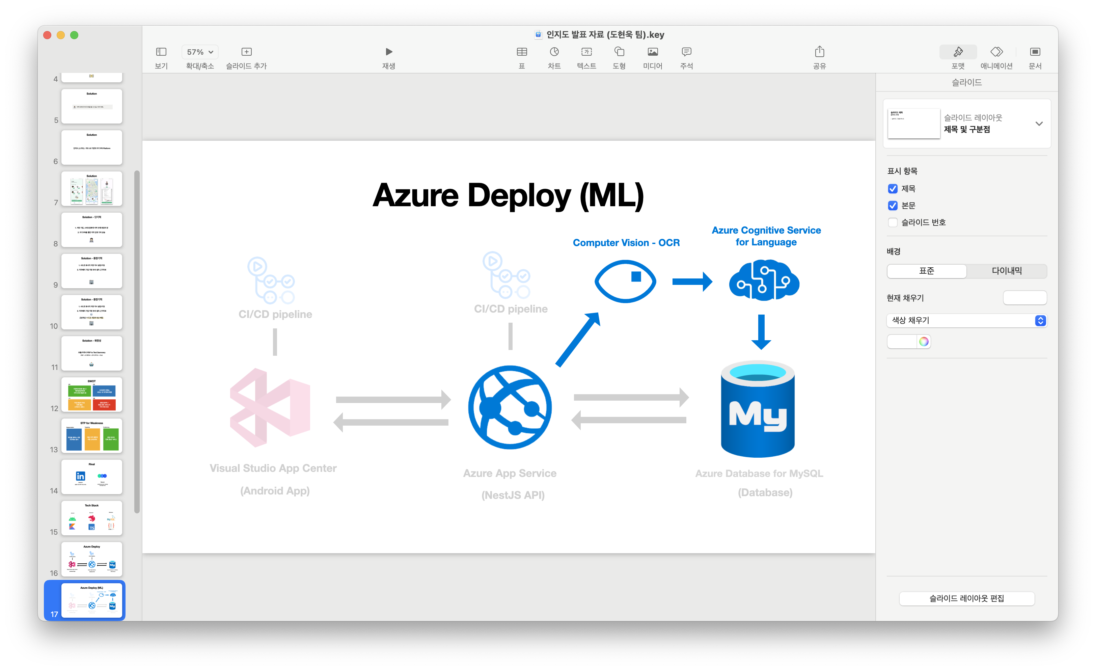1096x671 pixels.
Task: Select the Cognitive Service brain cloud icon
Action: point(764,281)
